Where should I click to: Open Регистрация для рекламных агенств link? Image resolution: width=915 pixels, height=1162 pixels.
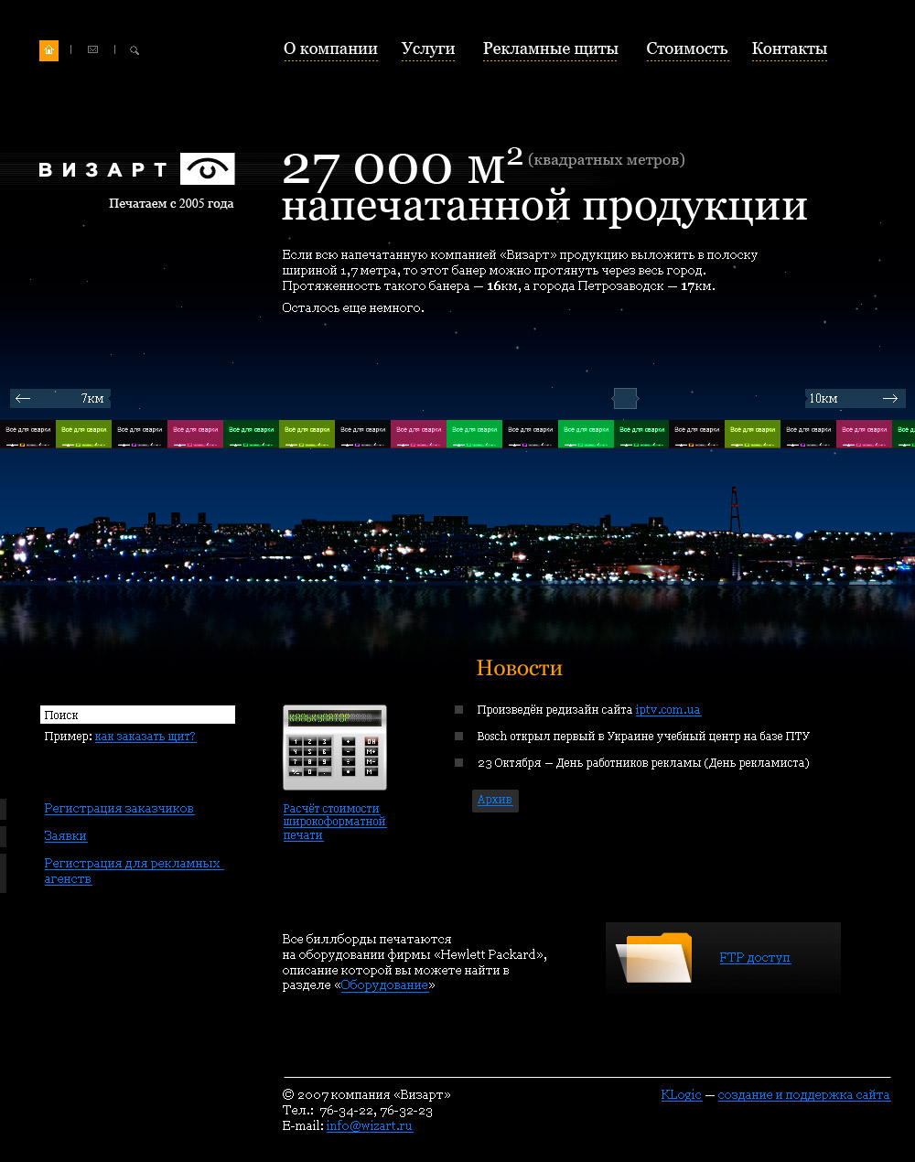coord(134,871)
